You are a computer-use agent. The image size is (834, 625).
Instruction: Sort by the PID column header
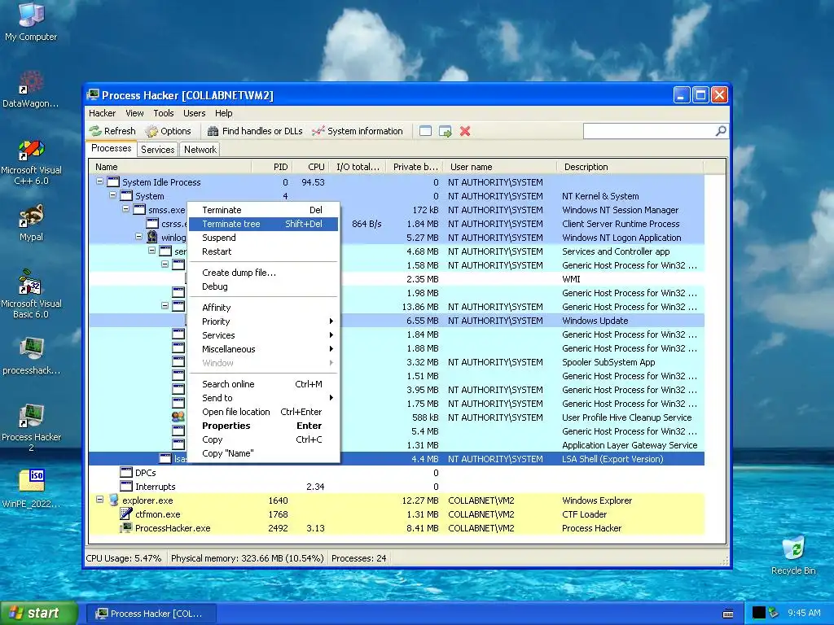pos(272,167)
